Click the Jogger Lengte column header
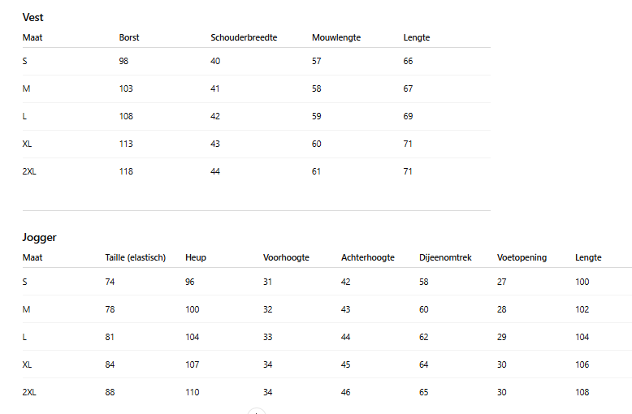This screenshot has height=414, width=632. tap(588, 258)
